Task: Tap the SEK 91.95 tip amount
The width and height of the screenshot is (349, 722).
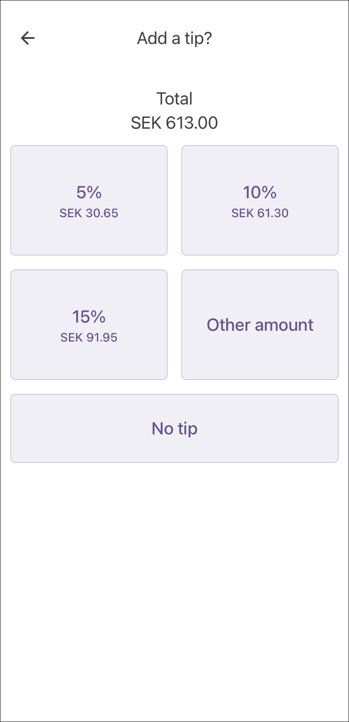Action: click(89, 338)
